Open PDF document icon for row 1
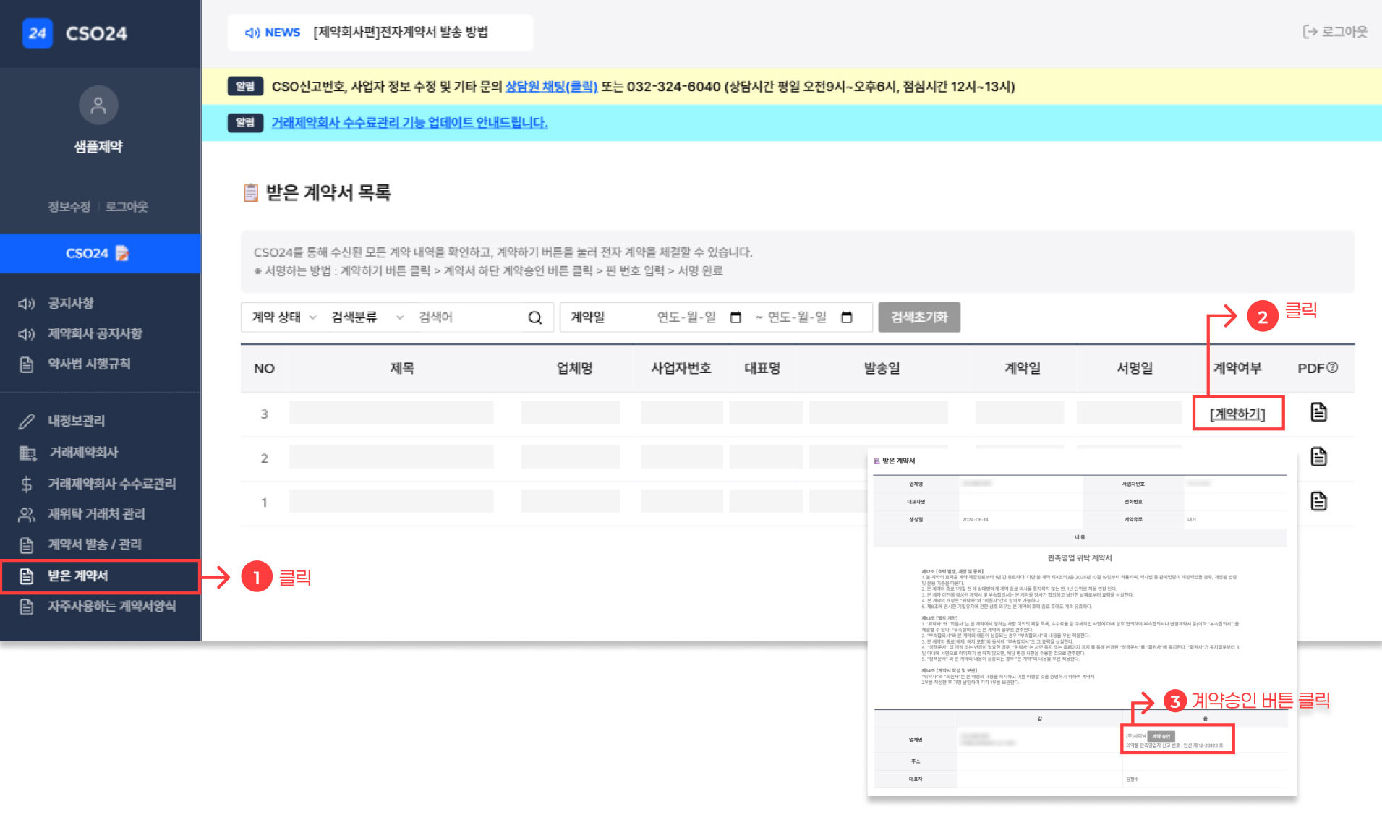The image size is (1382, 825). [1318, 501]
